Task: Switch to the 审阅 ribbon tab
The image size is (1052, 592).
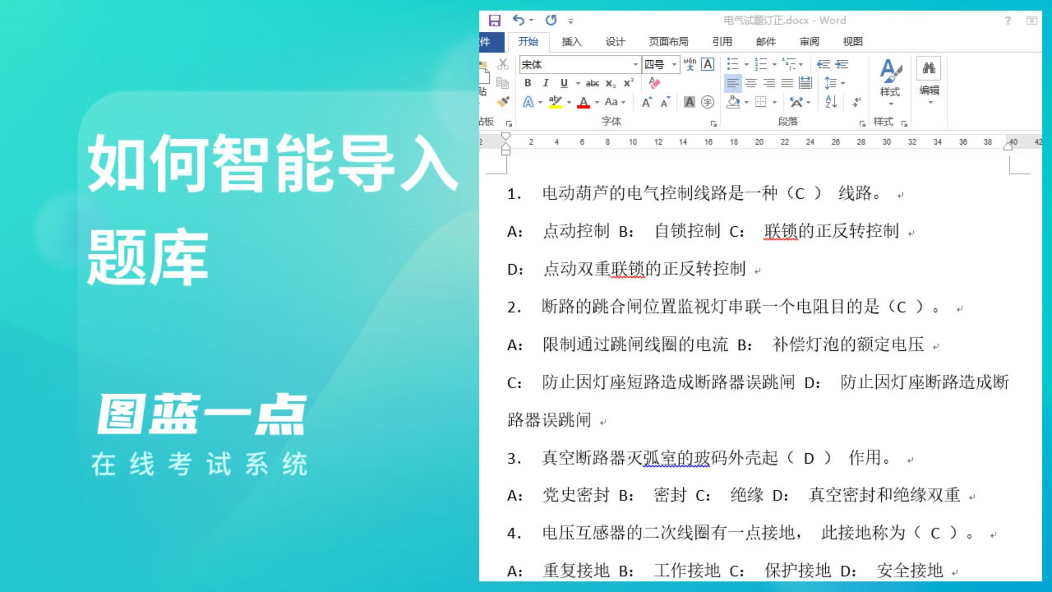Action: coord(809,42)
